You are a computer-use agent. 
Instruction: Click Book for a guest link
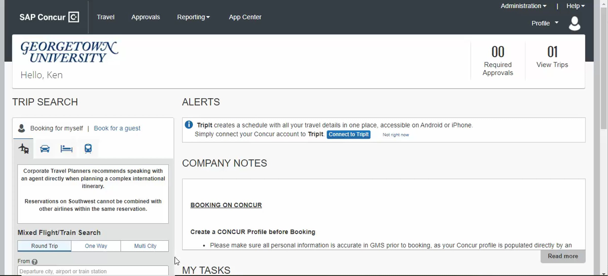click(x=117, y=128)
